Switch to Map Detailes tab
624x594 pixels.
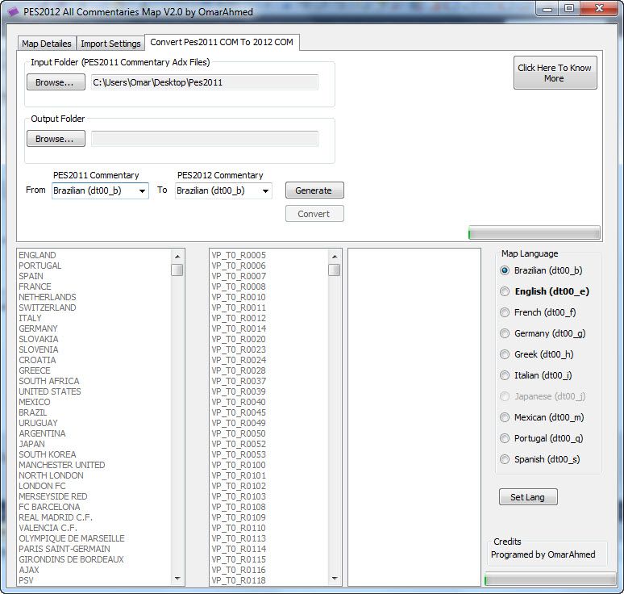(47, 44)
